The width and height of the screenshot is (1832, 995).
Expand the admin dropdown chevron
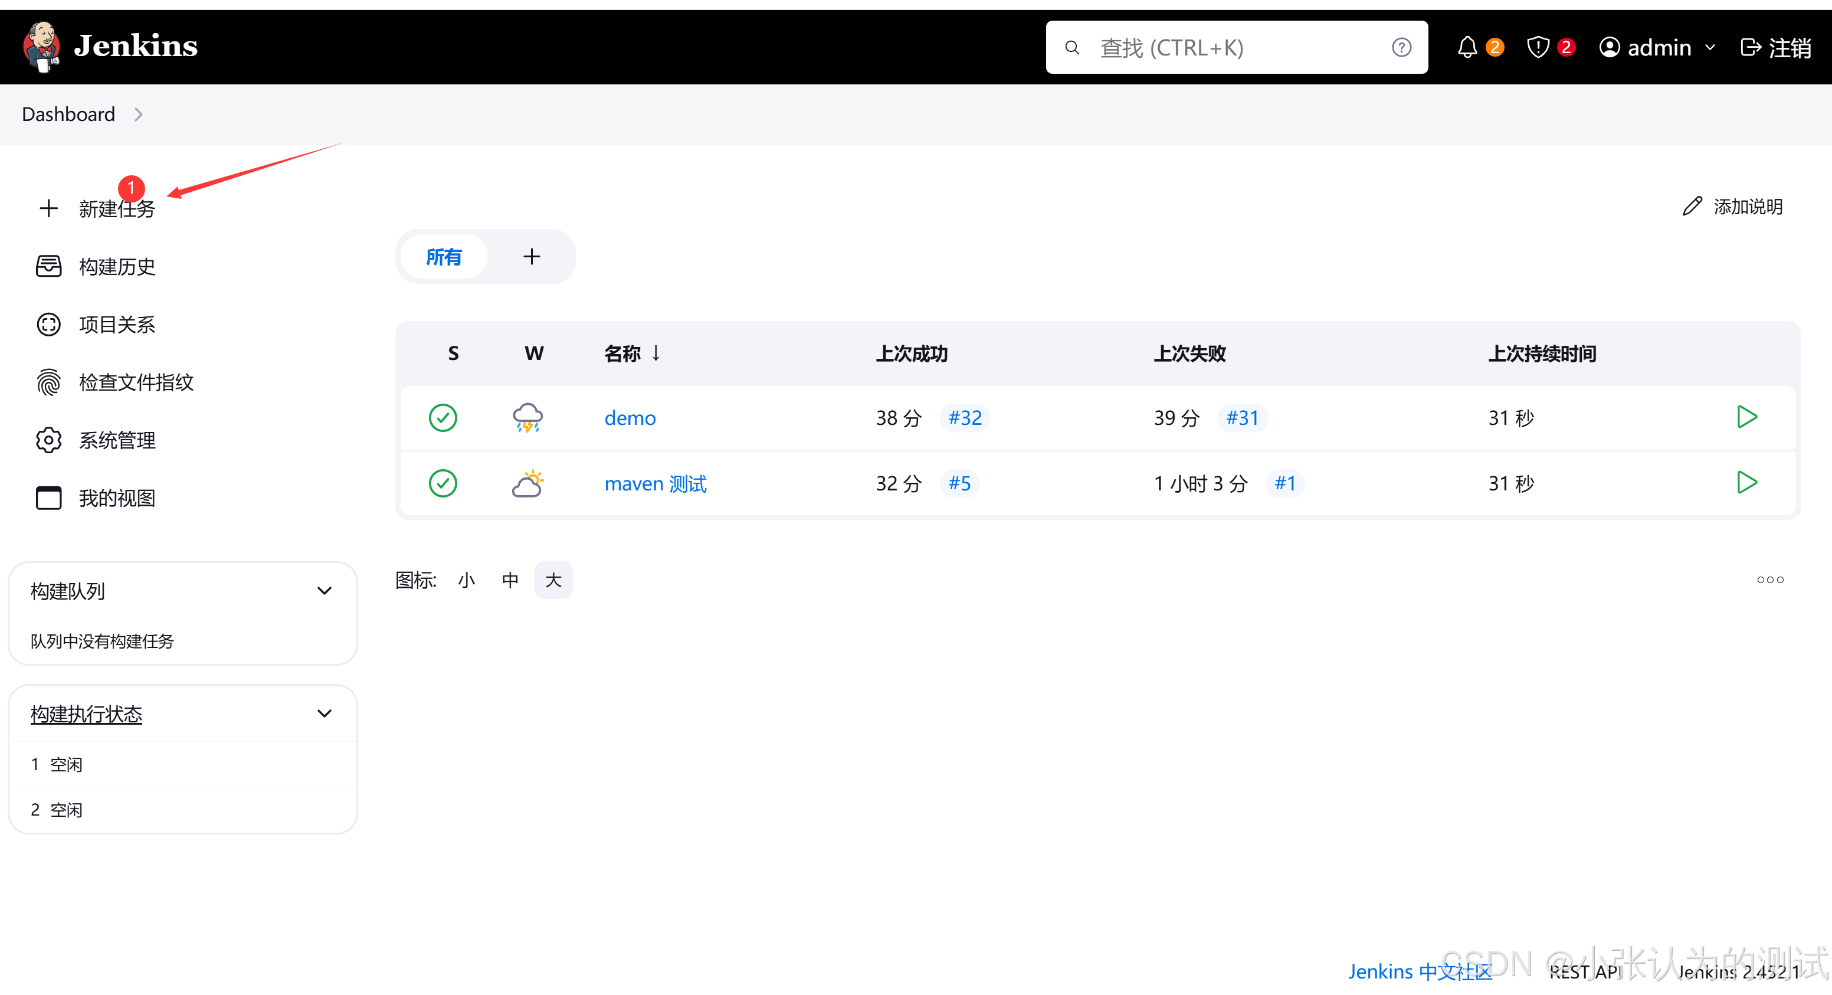tap(1710, 48)
